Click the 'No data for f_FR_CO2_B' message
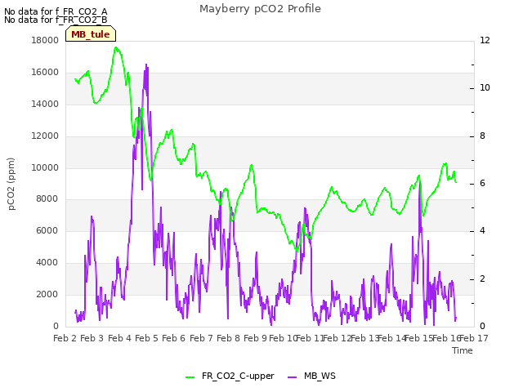Screen dimensions: 523x392 pyautogui.click(x=56, y=20)
